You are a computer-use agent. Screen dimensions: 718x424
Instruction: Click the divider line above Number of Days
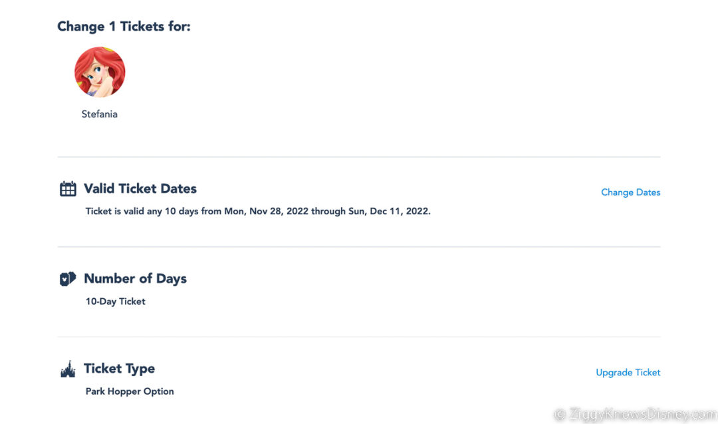(359, 247)
